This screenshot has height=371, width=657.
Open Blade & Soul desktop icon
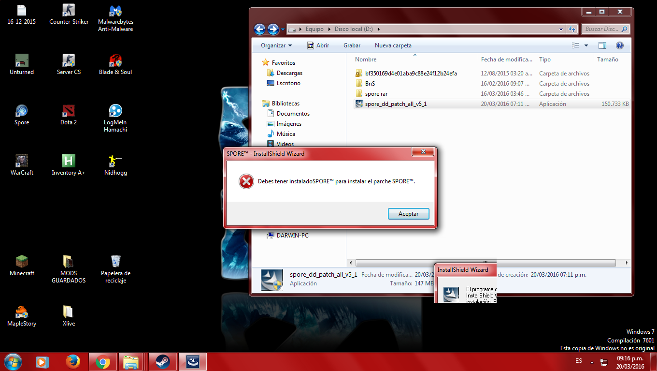[115, 64]
